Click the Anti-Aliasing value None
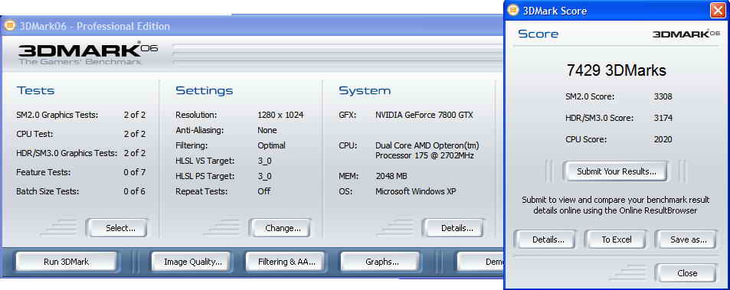730x290 pixels. 267,130
